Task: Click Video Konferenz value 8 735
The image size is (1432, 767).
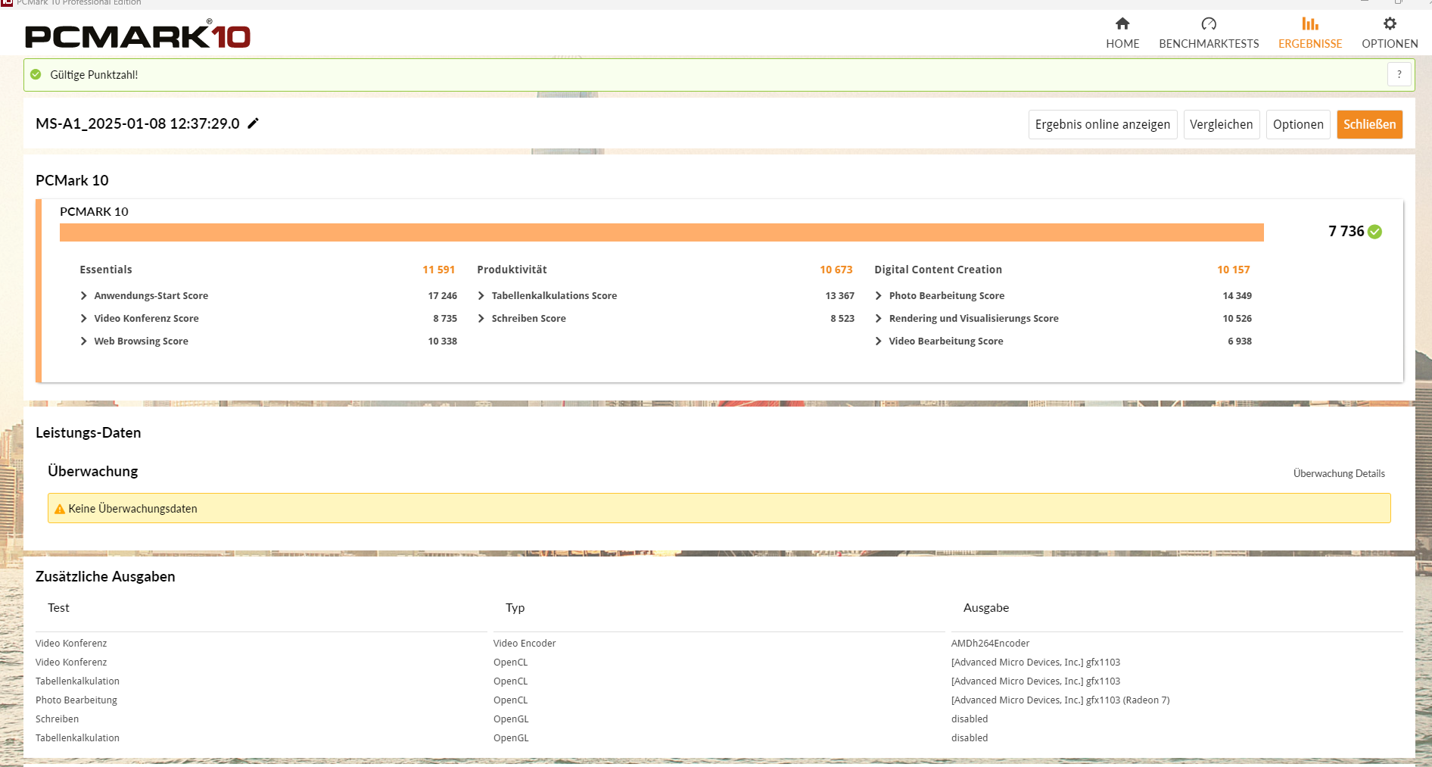Action: tap(445, 319)
